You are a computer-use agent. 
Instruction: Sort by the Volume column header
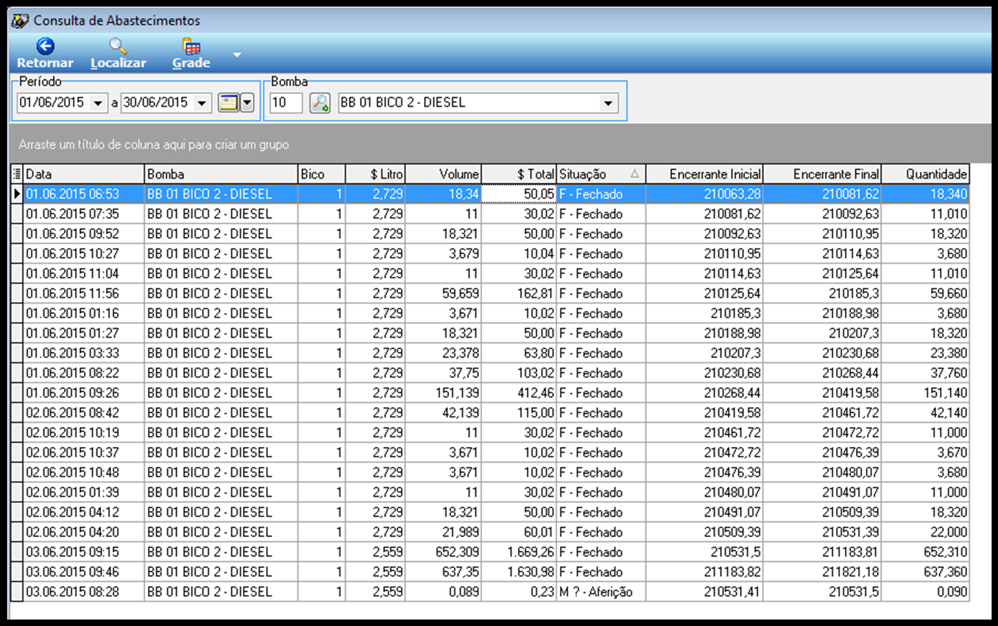(443, 175)
